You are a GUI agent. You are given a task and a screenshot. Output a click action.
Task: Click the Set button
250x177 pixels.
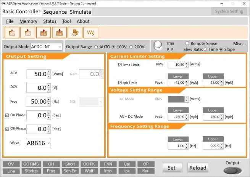(172, 167)
